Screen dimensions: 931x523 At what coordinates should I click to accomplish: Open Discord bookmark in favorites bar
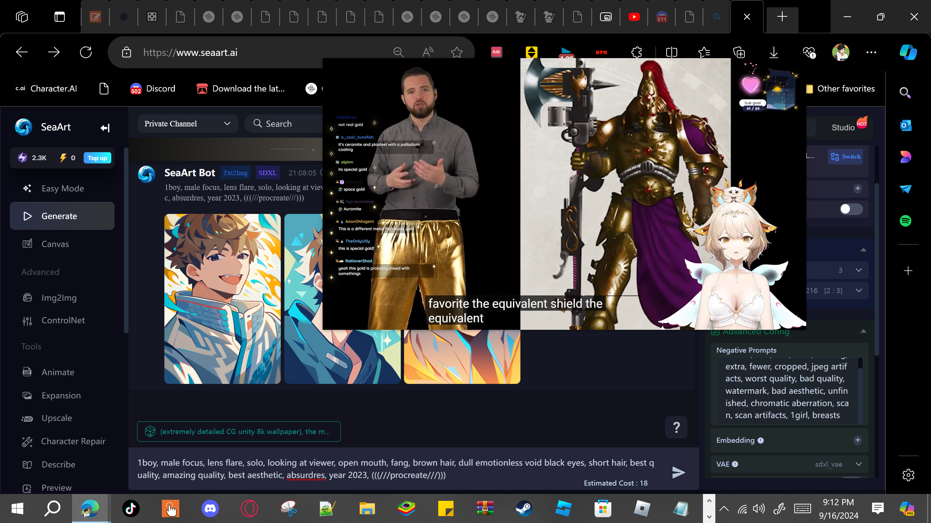[153, 89]
